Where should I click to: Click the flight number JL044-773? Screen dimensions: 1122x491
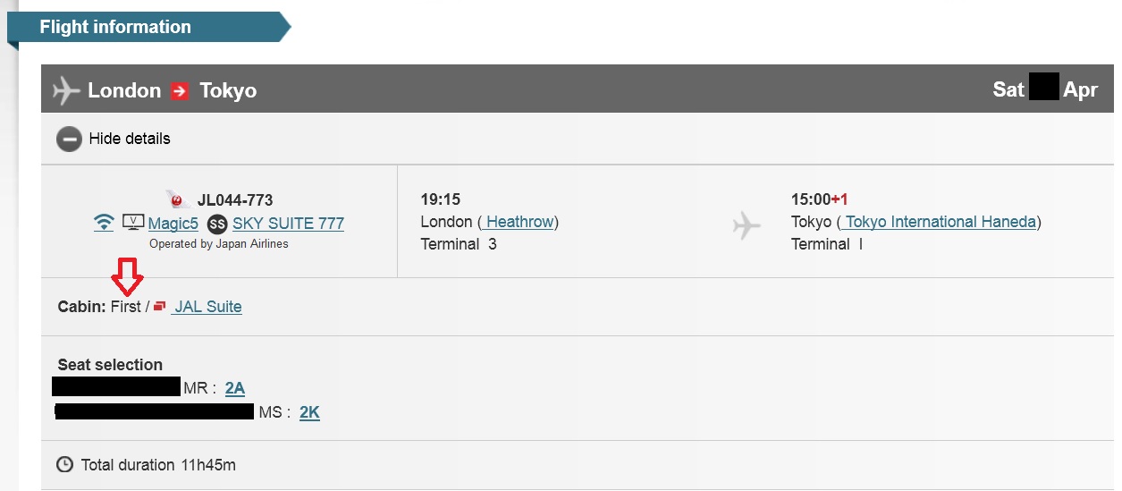pyautogui.click(x=235, y=199)
